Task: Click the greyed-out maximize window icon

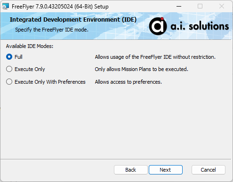Action: tap(200, 7)
